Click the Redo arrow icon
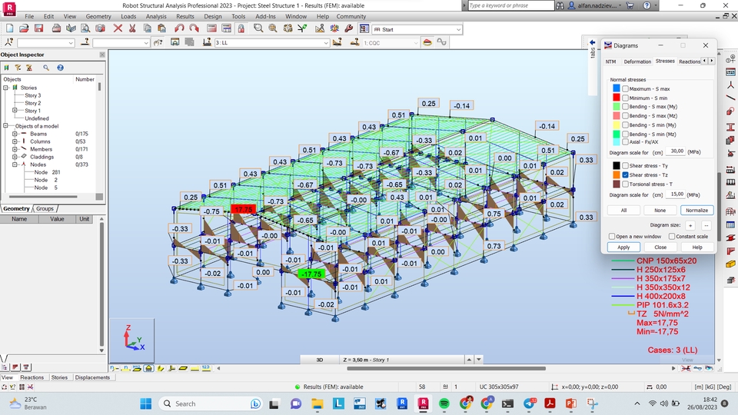The image size is (738, 415). click(194, 28)
